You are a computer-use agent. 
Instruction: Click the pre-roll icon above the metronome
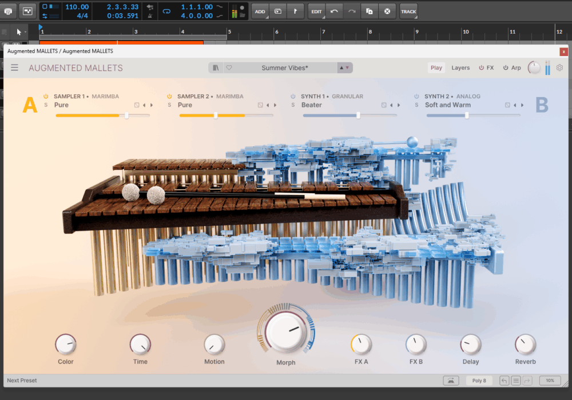[x=150, y=7]
